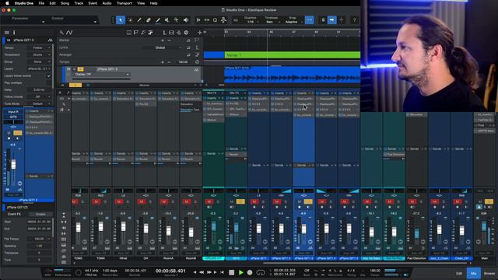The image size is (498, 280).
Task: Select the Paint tool
Action: (158, 20)
